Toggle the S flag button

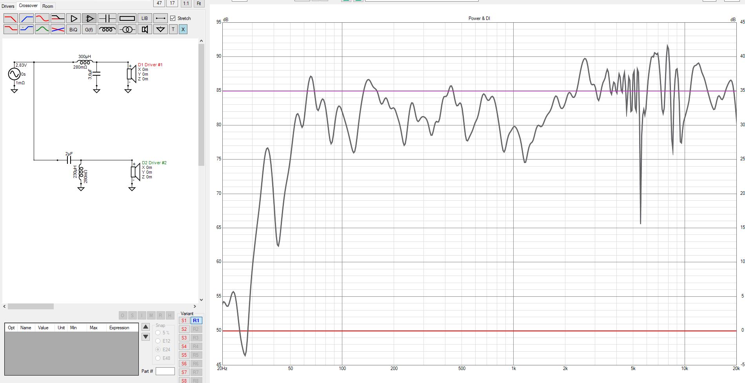click(x=132, y=316)
